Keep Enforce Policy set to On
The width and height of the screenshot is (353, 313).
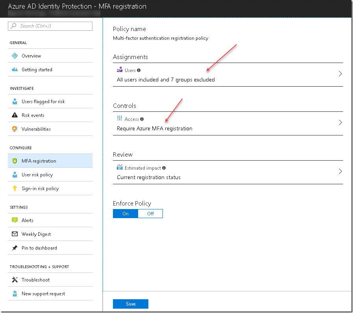click(x=125, y=213)
